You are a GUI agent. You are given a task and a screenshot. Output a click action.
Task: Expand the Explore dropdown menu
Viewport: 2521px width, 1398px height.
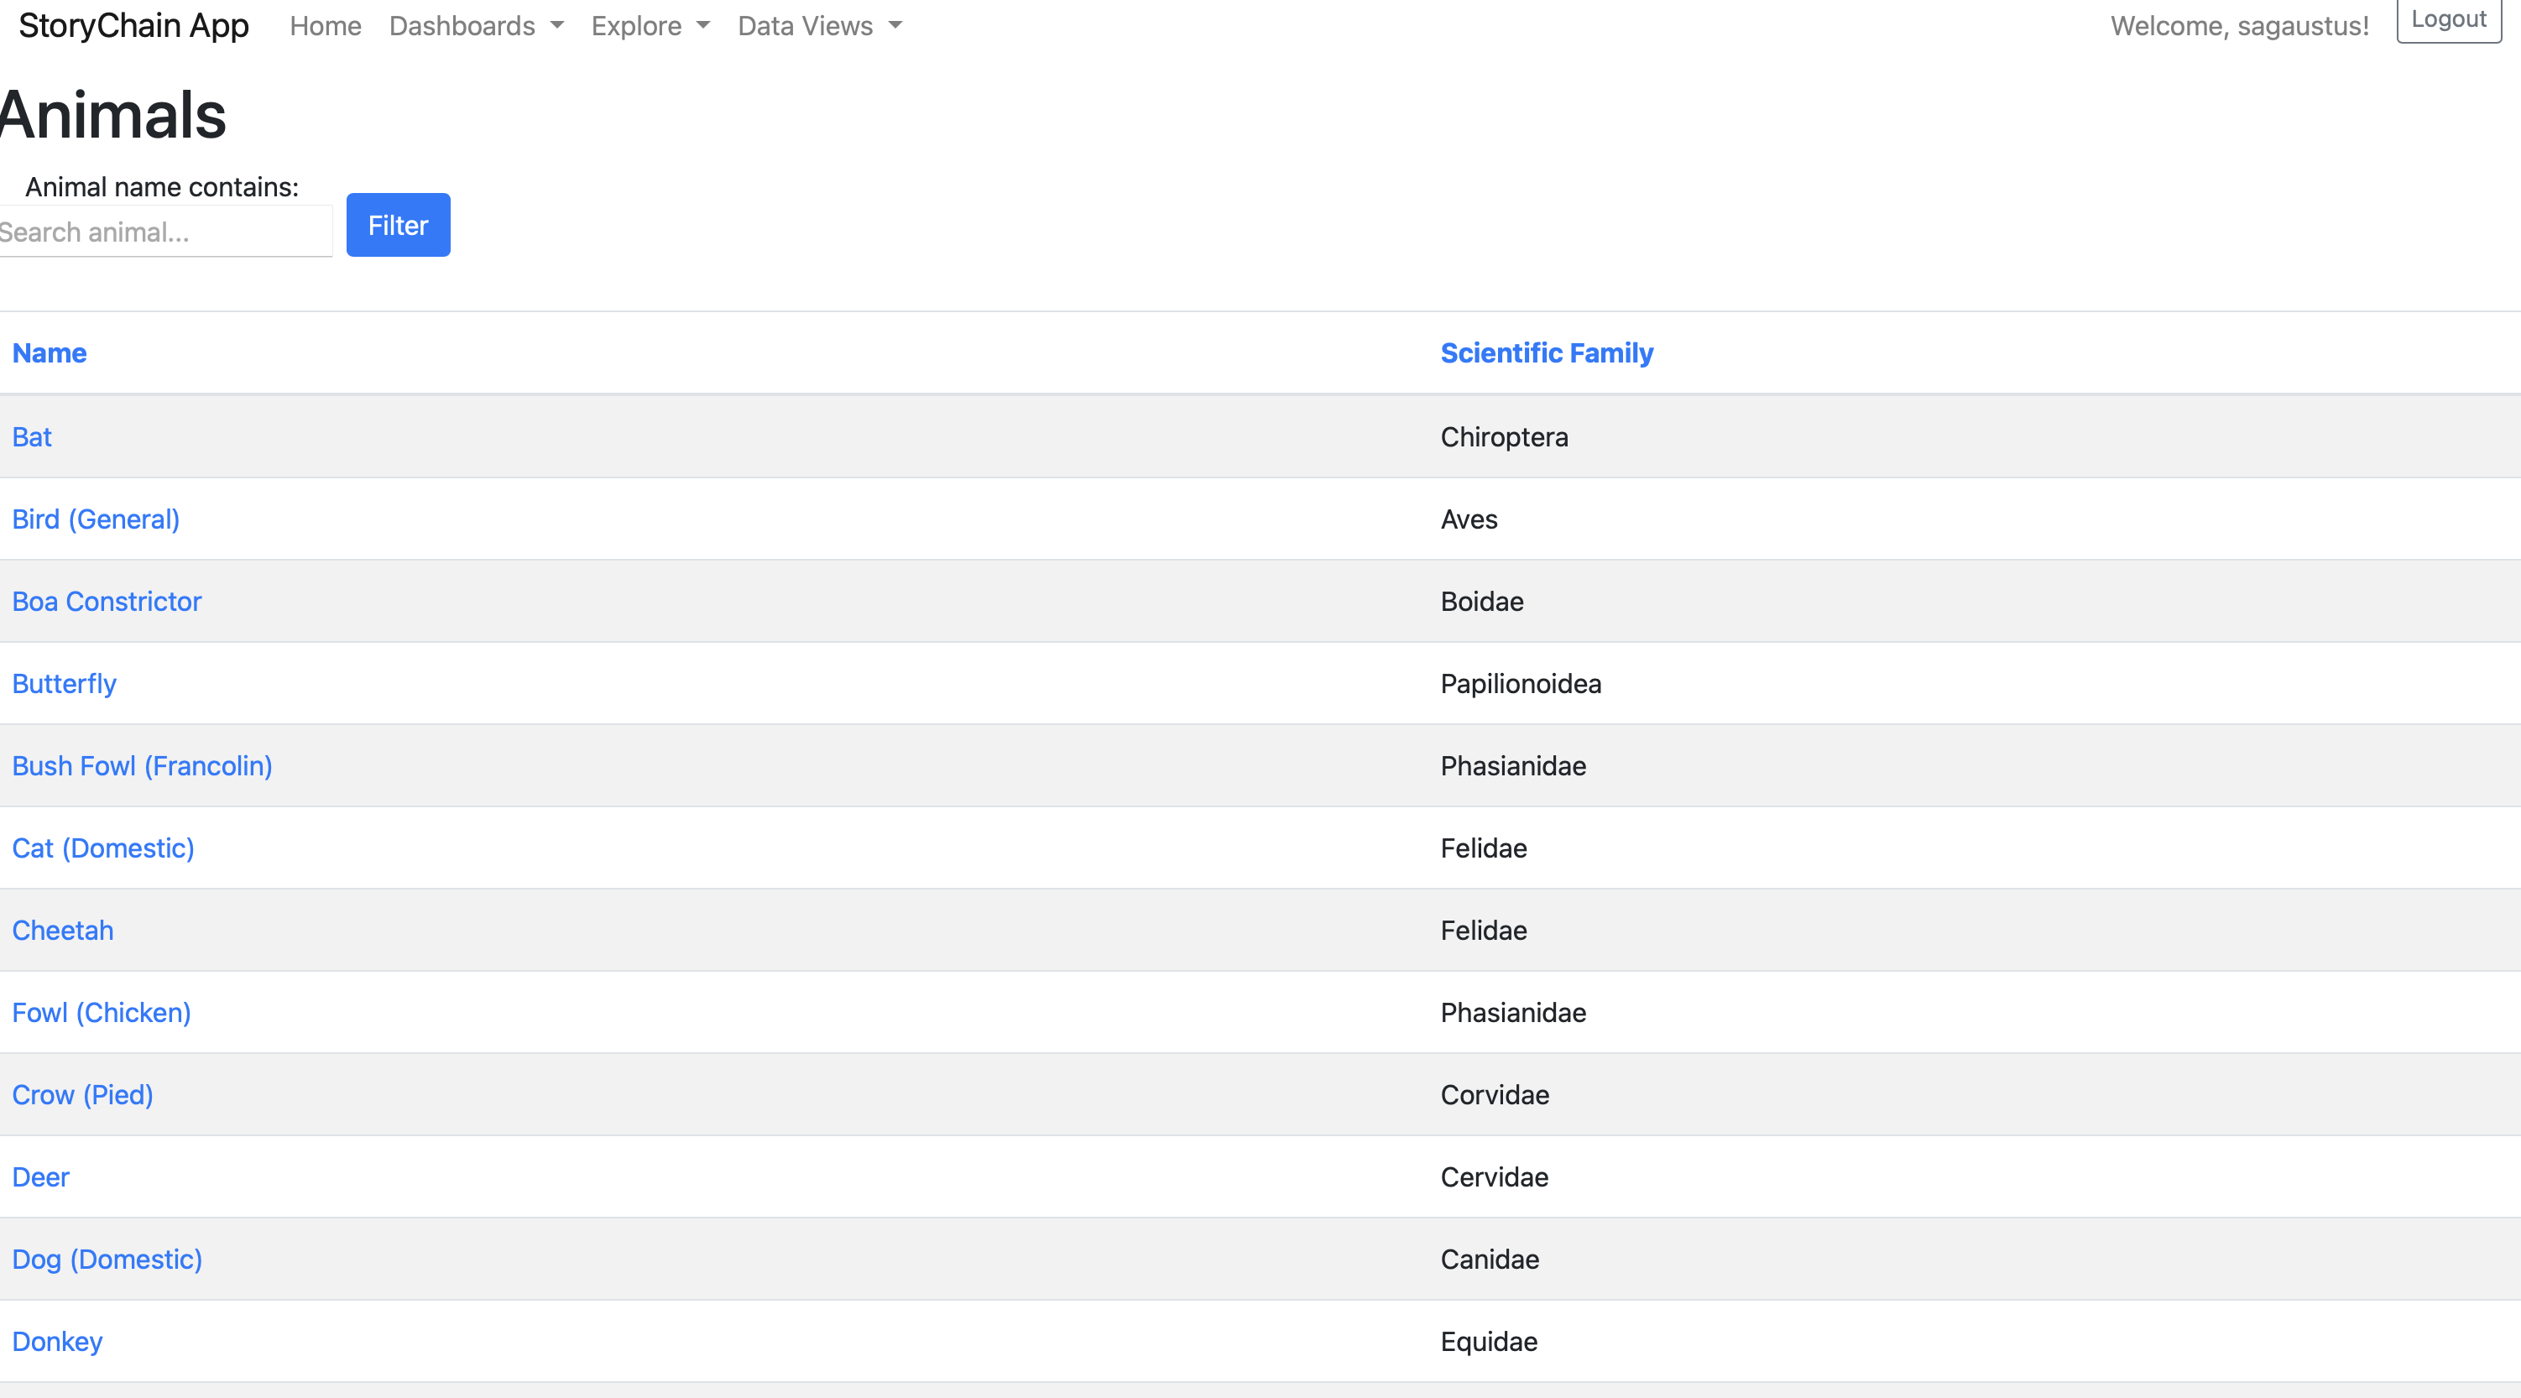(650, 26)
